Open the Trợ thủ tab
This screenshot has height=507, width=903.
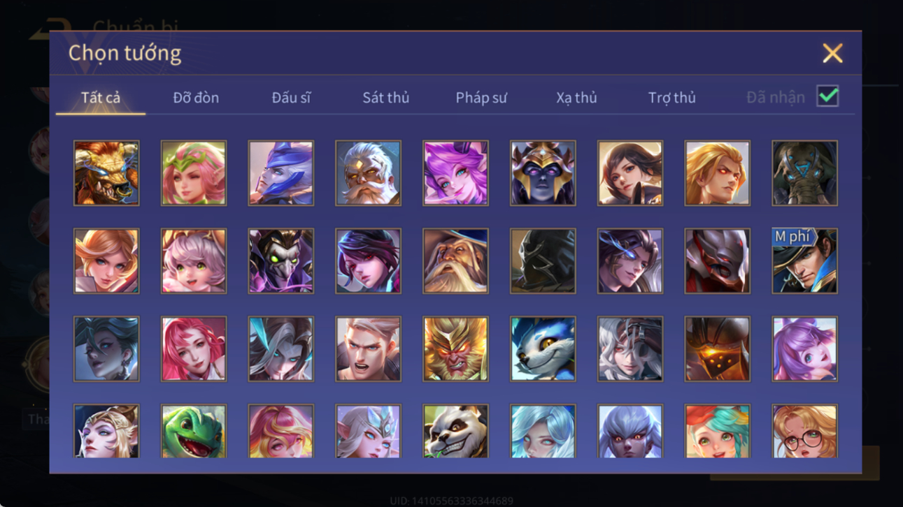(671, 98)
